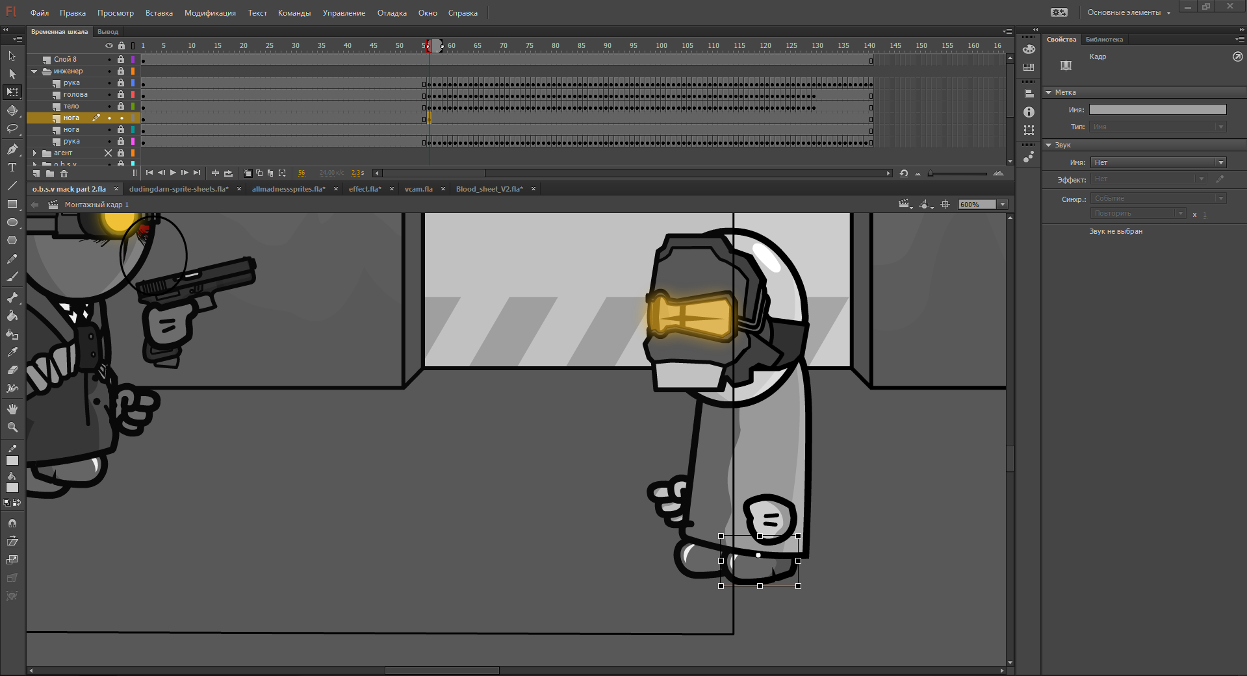
Task: Close the vcam.fla document tab
Action: 443,189
